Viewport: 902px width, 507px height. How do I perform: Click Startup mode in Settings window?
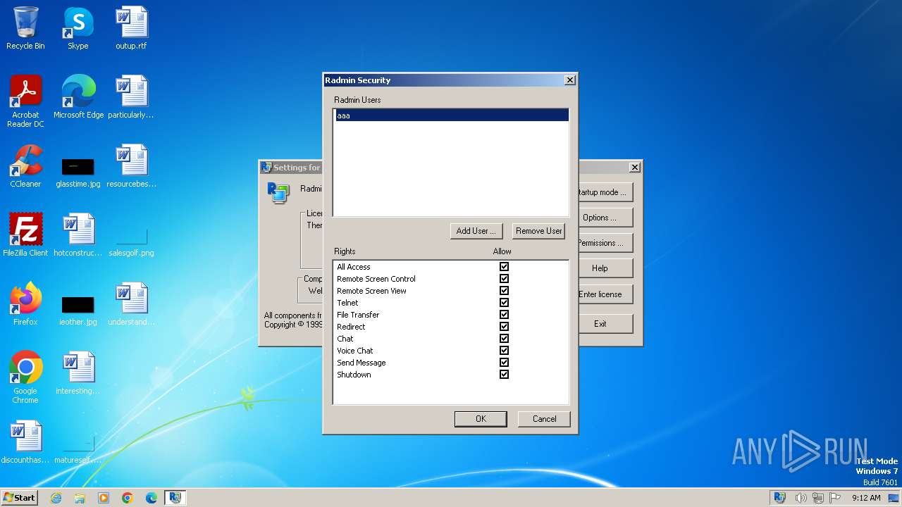(x=605, y=192)
